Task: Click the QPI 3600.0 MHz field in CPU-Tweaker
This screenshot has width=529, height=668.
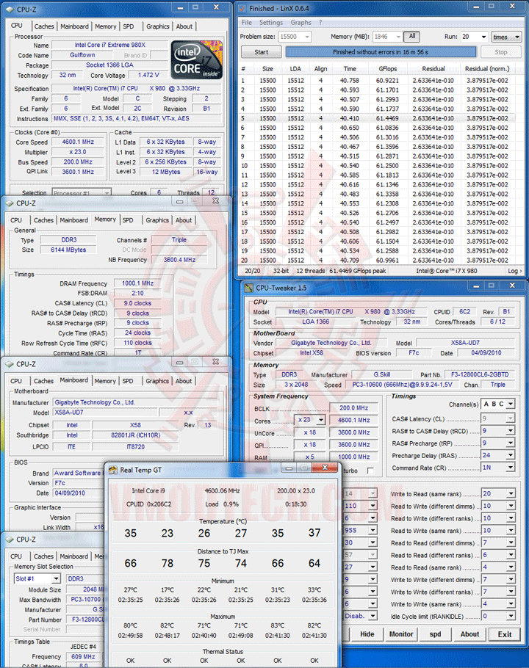Action: pos(353,444)
